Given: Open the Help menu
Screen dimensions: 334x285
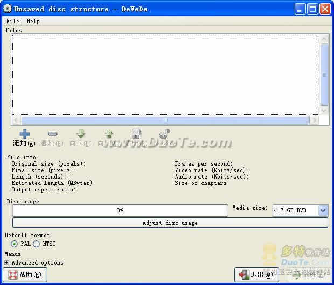Looking at the screenshot, I should [33, 22].
